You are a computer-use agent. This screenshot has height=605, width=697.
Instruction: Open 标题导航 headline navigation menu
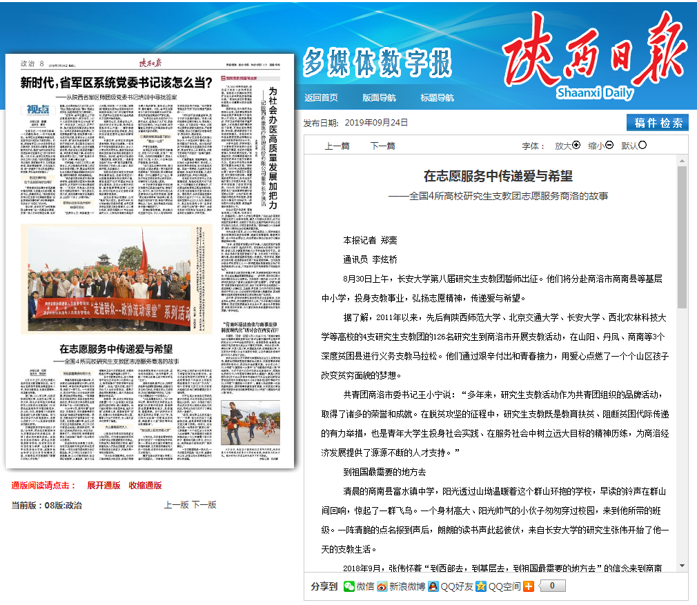click(x=438, y=98)
